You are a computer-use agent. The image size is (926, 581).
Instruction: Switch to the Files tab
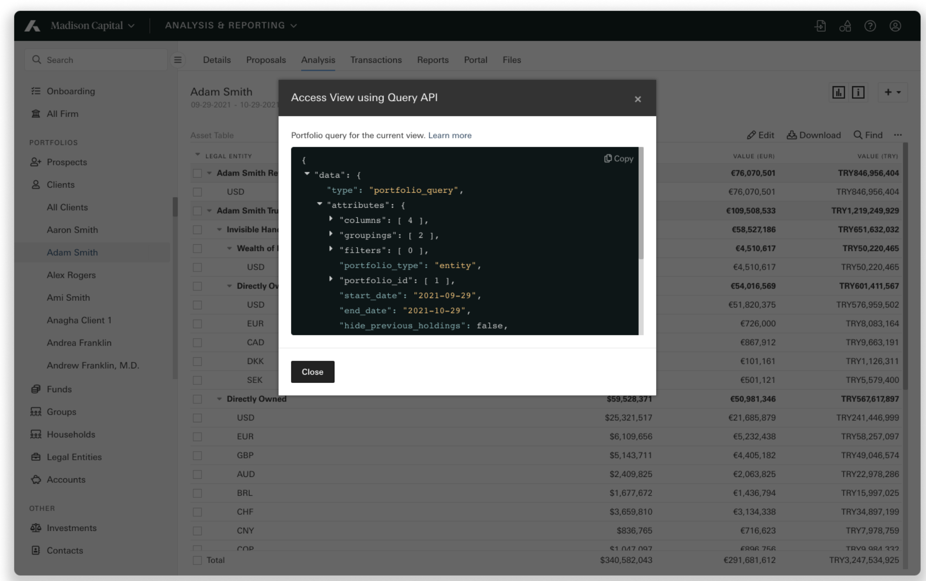[x=512, y=60]
